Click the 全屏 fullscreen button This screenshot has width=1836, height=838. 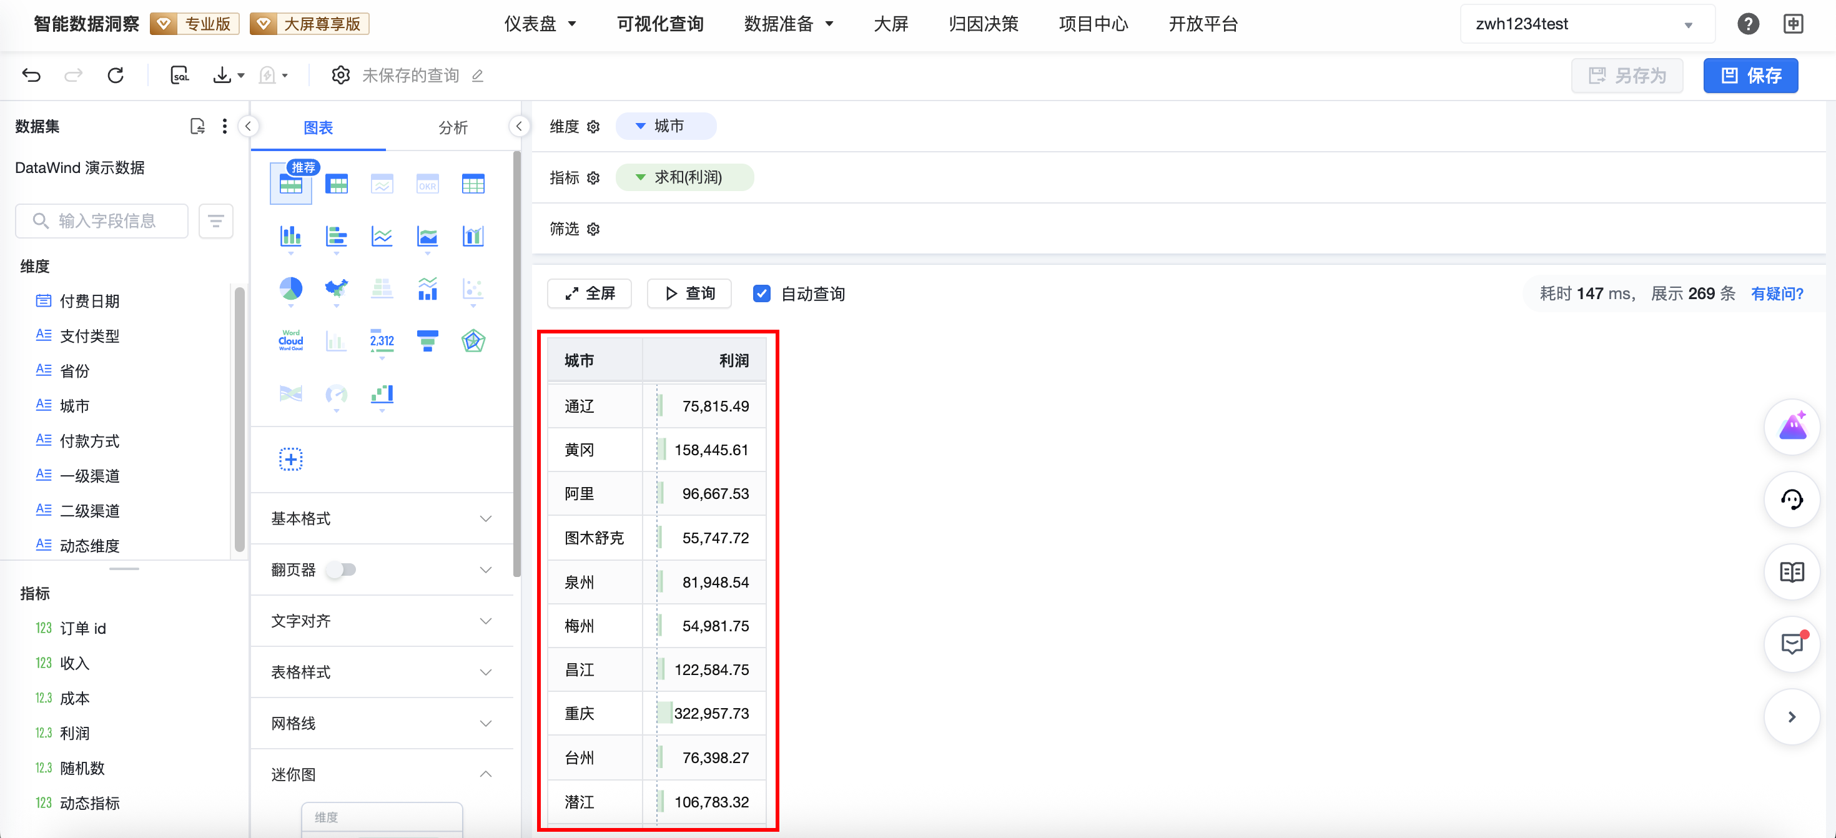click(590, 293)
